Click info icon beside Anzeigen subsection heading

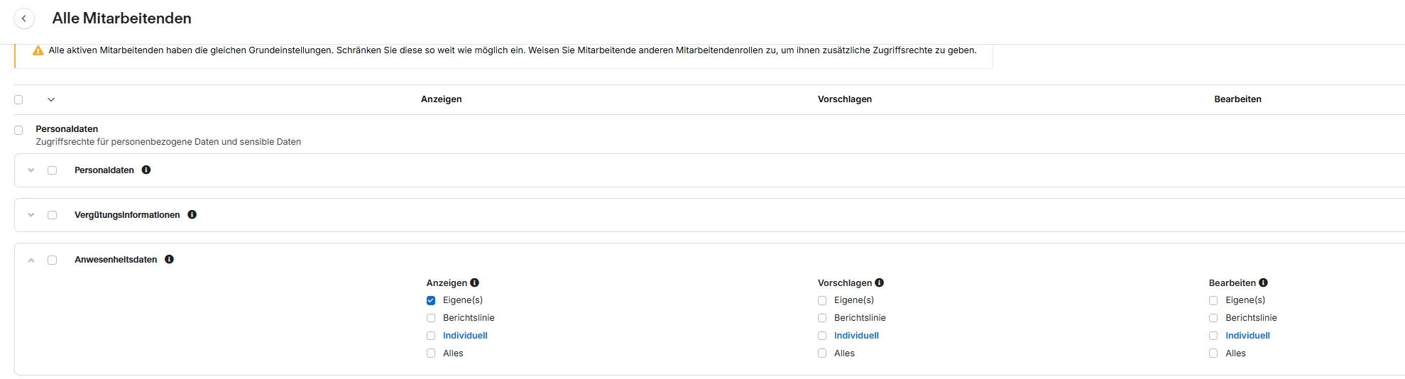(x=474, y=282)
